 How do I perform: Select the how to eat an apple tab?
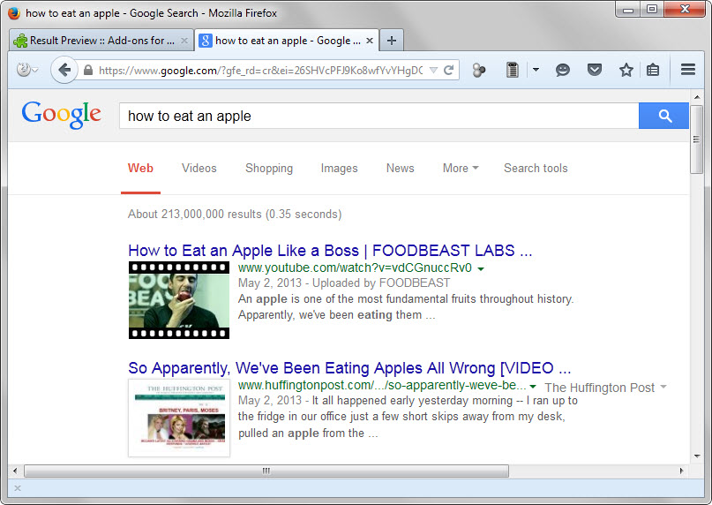pos(286,41)
